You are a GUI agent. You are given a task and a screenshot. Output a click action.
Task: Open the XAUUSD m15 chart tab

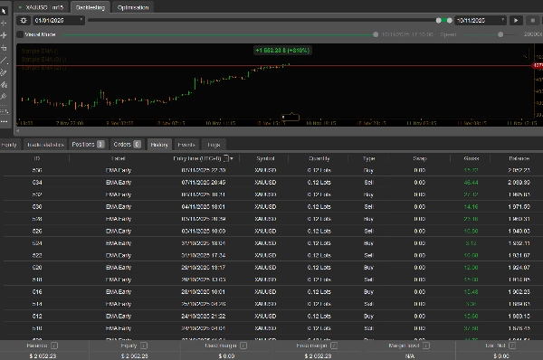(x=41, y=7)
